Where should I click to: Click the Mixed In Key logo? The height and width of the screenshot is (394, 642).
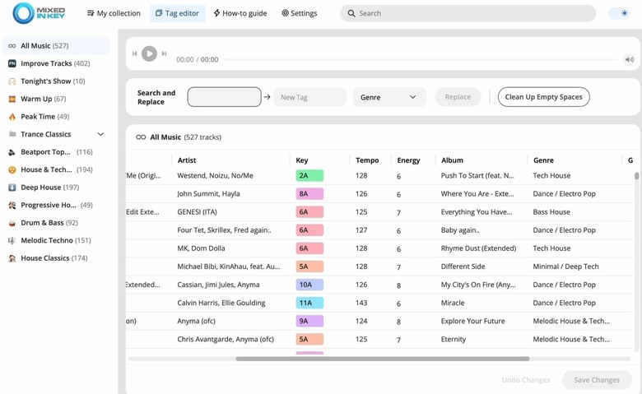click(x=39, y=13)
